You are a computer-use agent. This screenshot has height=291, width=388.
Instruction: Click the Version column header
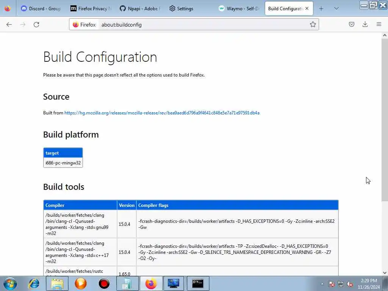(127, 205)
